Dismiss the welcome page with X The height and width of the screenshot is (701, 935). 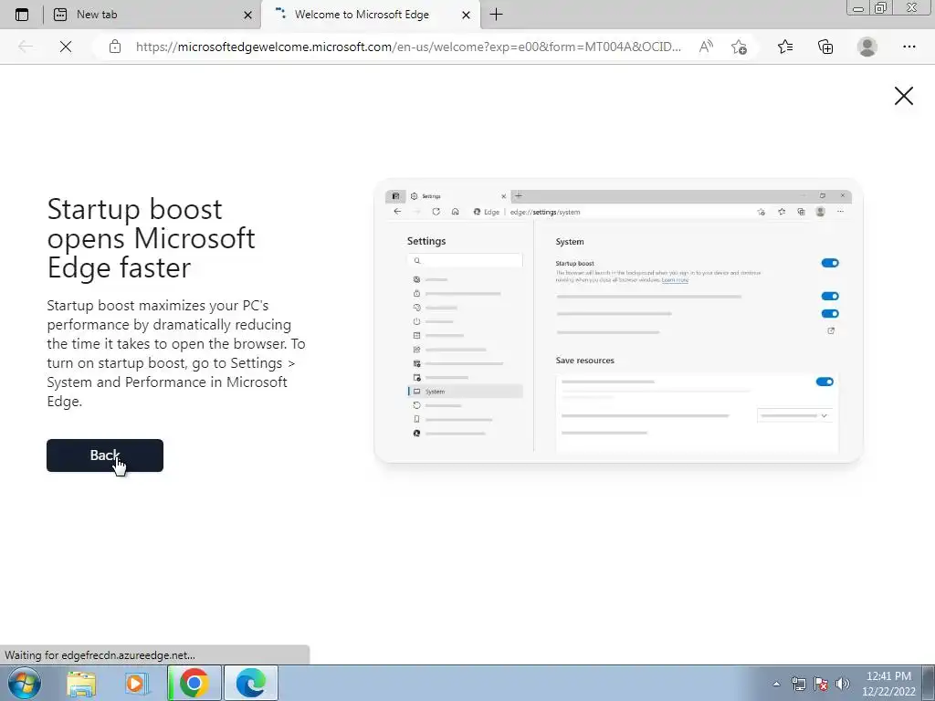(903, 96)
